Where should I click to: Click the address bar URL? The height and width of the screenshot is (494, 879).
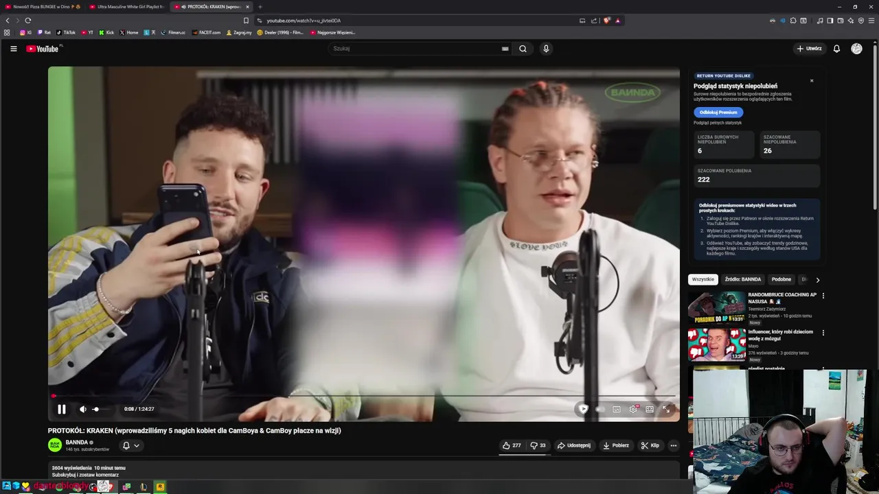pyautogui.click(x=304, y=21)
